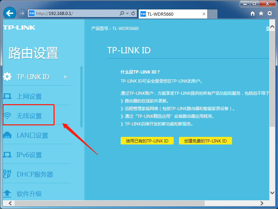Click the vertical scrollbar down arrow
The height and width of the screenshot is (209, 278).
tap(272, 193)
